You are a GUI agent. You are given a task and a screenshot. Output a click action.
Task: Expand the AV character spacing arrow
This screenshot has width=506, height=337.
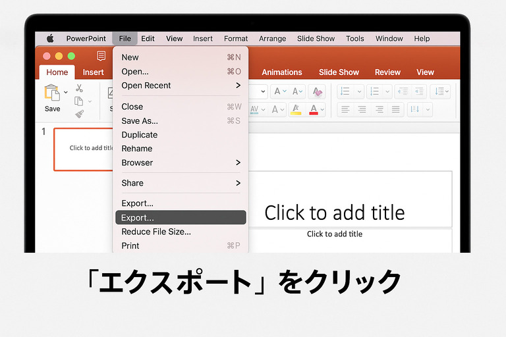coord(263,110)
